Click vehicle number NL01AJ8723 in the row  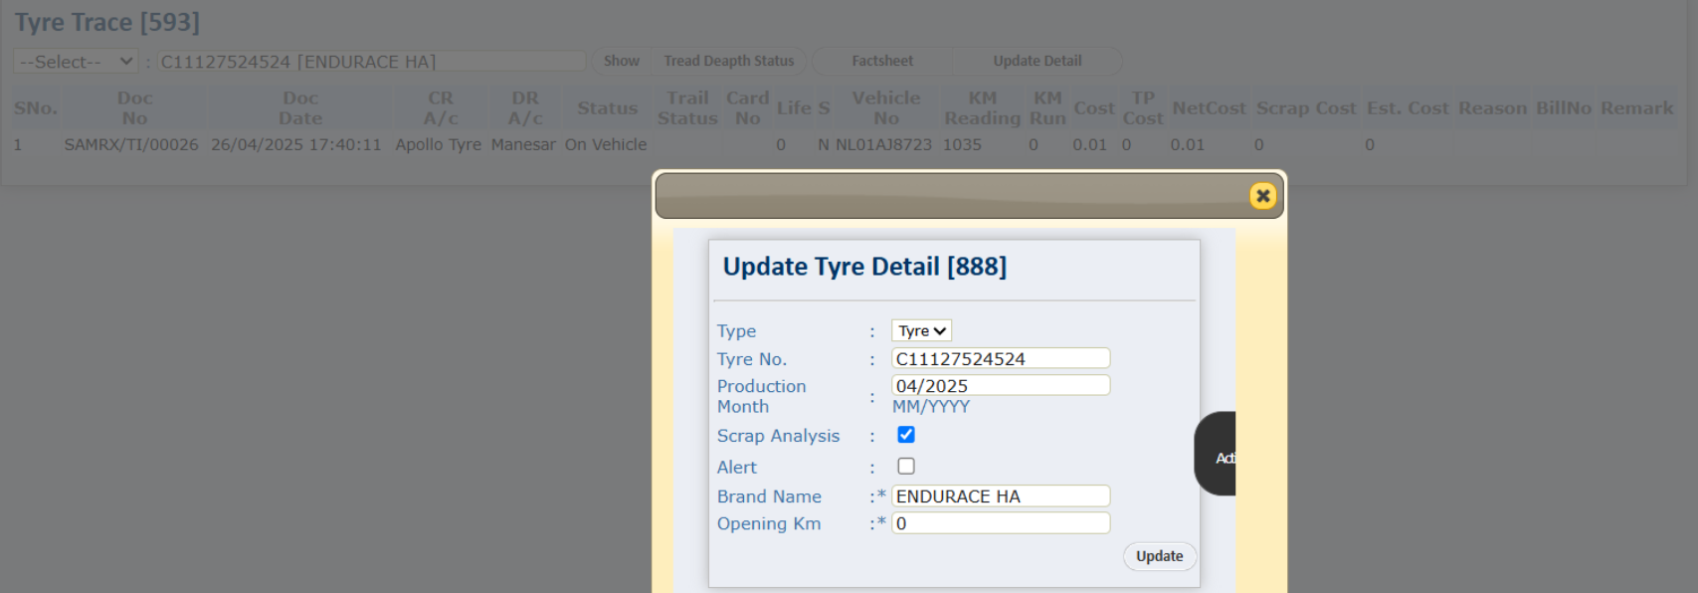[883, 144]
